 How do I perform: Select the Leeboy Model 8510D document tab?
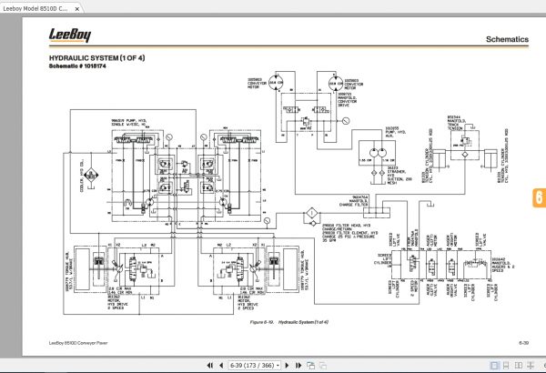(35, 9)
